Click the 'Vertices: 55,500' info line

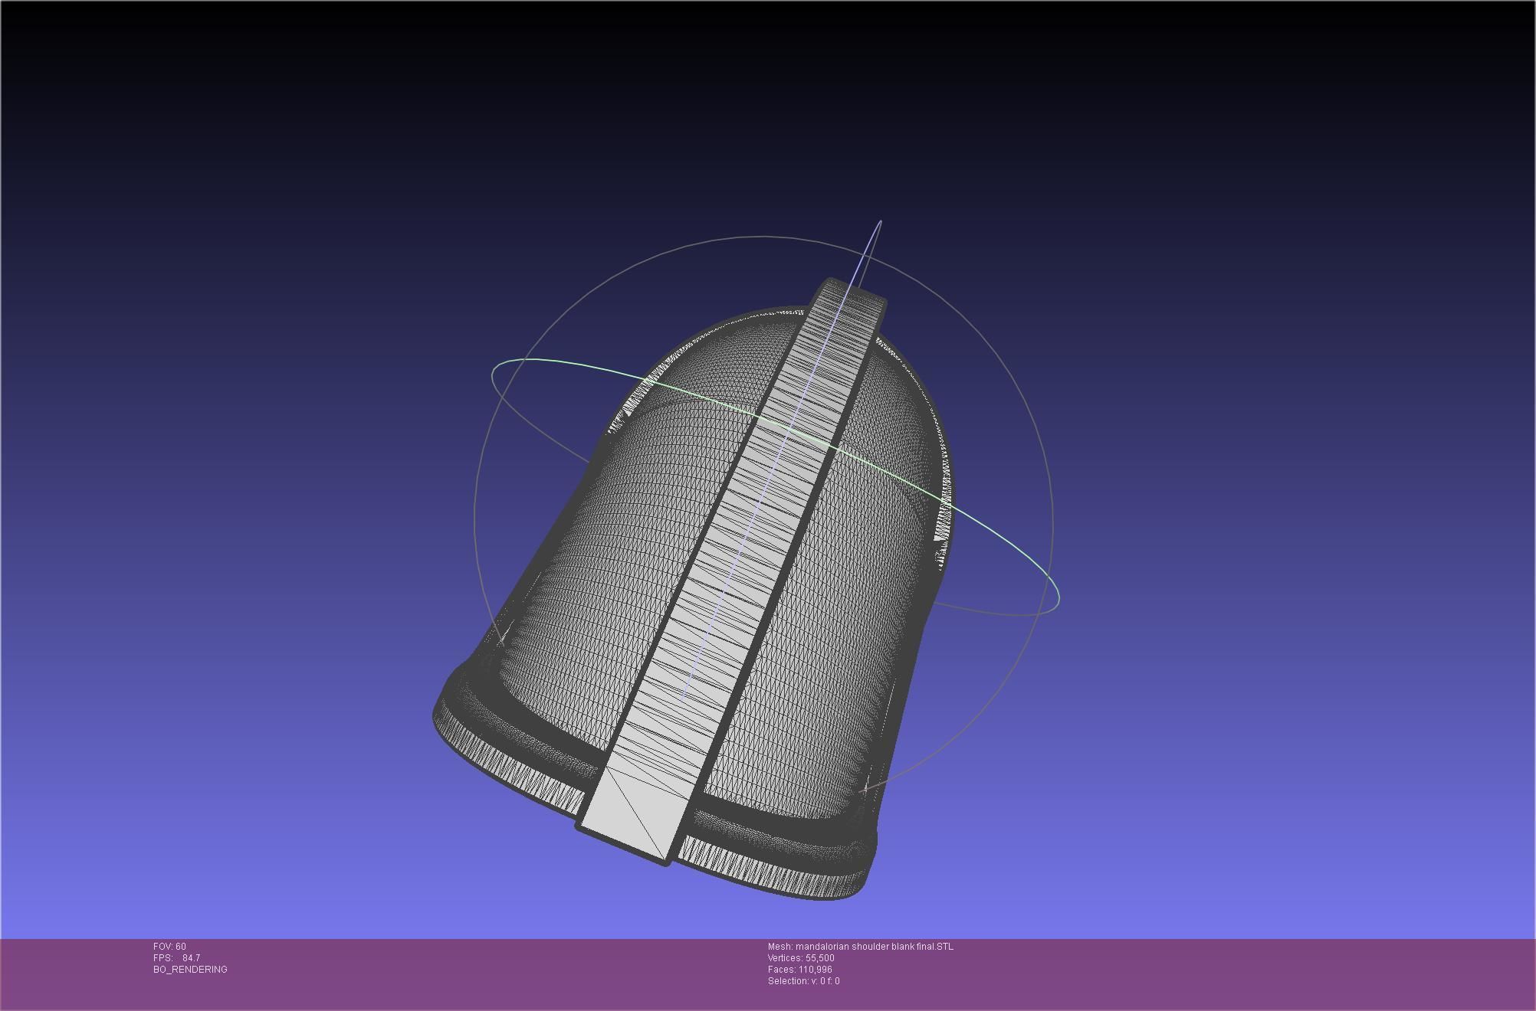click(x=801, y=958)
